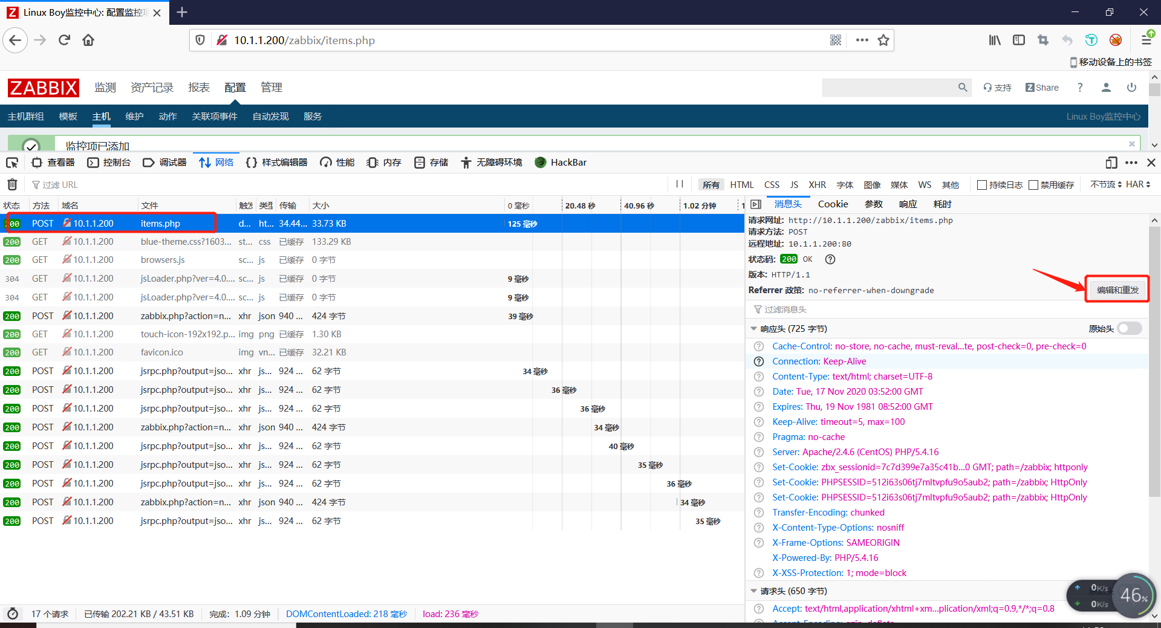
Task: Open responsive design mode icon
Action: [1111, 163]
